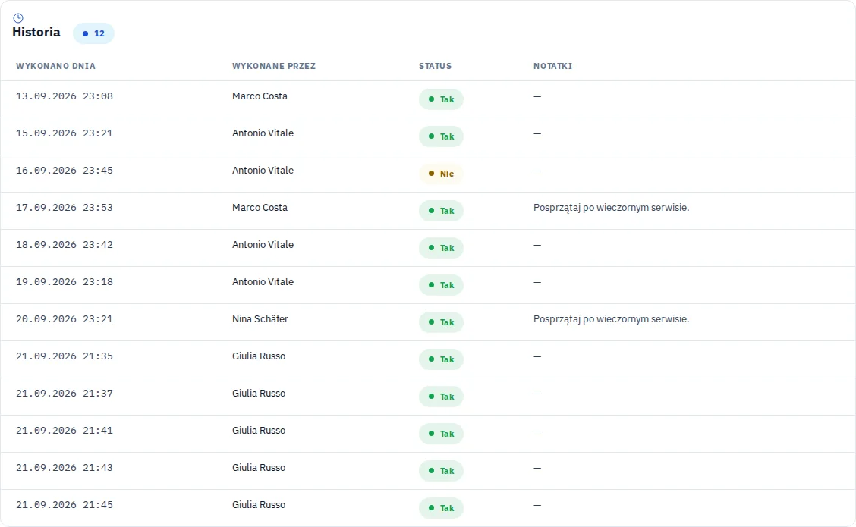Click the Tak status badge on 18.09.2026
The image size is (856, 527).
[x=441, y=248]
